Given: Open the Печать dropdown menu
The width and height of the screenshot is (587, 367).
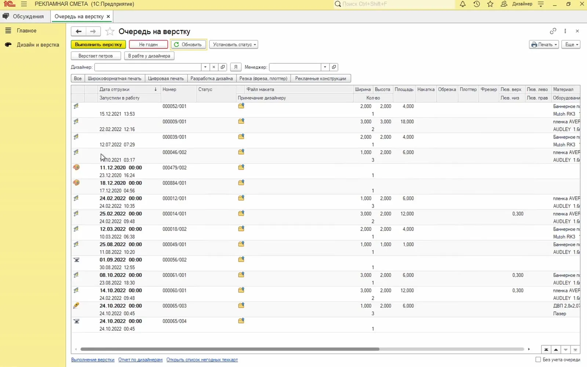Looking at the screenshot, I should [544, 45].
